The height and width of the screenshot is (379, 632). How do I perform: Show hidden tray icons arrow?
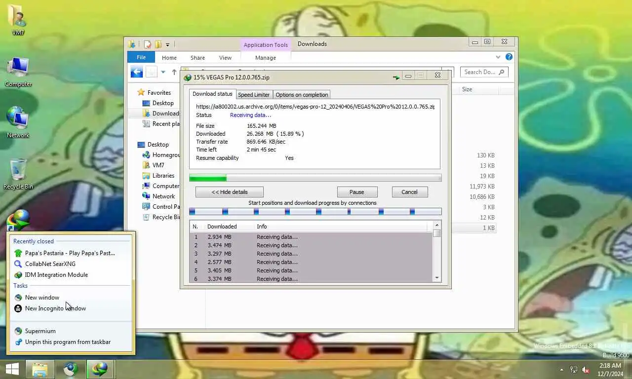[x=561, y=370]
